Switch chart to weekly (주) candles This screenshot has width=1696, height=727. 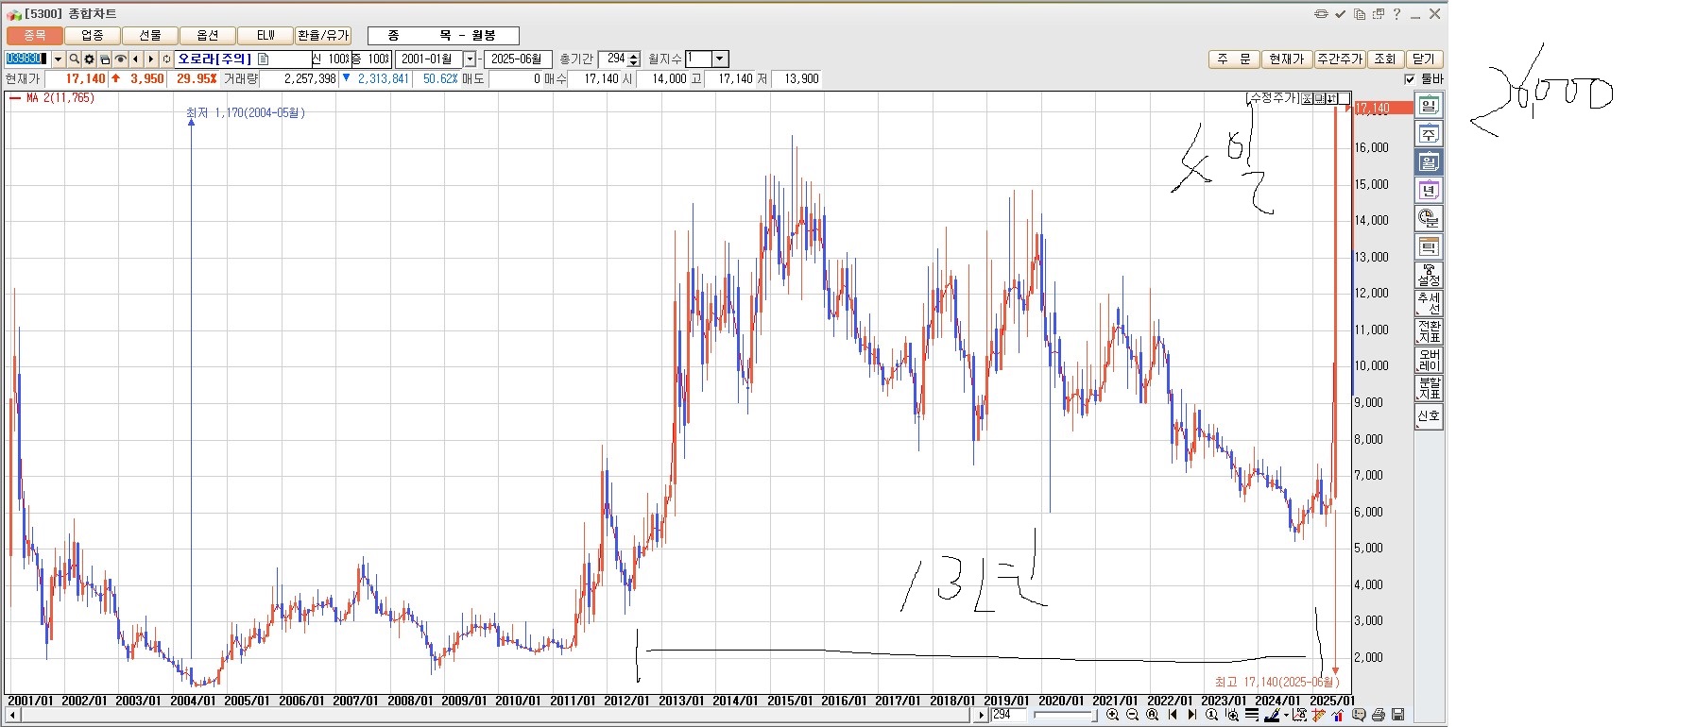coord(1429,134)
